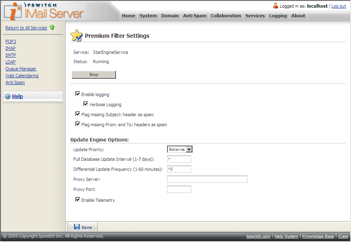Toggle Flag missing Subject header as spam
This screenshot has width=351, height=242.
(x=78, y=114)
